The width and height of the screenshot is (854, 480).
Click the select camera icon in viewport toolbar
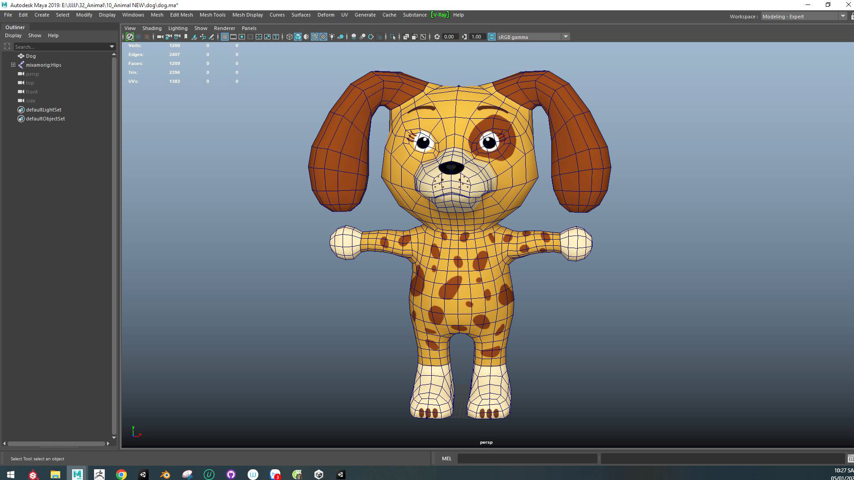(x=160, y=37)
